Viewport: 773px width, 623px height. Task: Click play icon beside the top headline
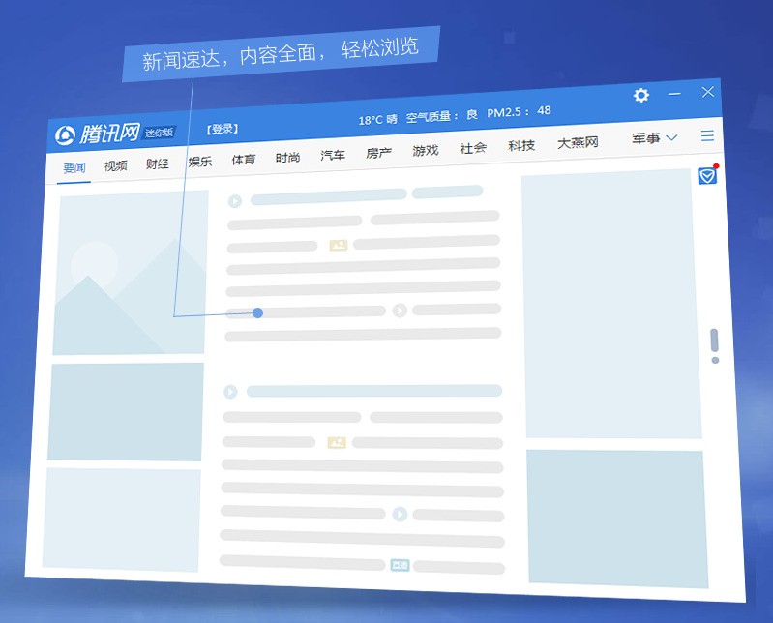coord(234,201)
